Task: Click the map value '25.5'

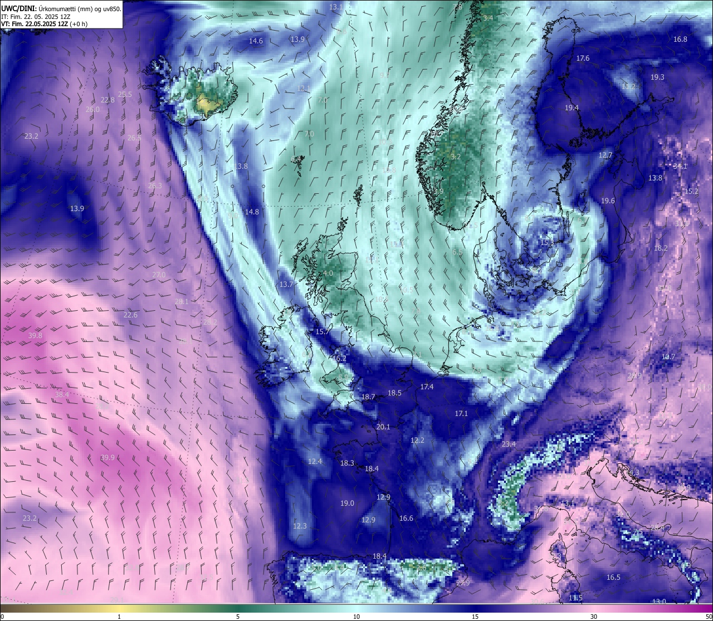Action: tap(125, 95)
